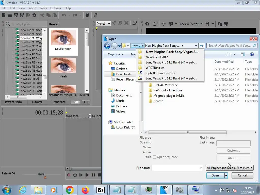The image size is (260, 195).
Task: Toggle Loop Playback in transport bar
Action: click(75, 175)
